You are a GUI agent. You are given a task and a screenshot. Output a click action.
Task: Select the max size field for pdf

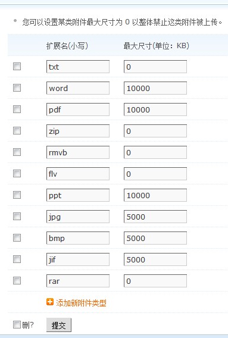tap(155, 109)
